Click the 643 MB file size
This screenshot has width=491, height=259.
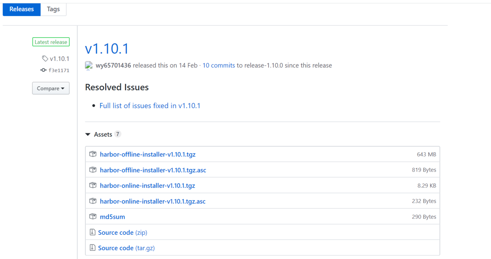[x=427, y=154]
